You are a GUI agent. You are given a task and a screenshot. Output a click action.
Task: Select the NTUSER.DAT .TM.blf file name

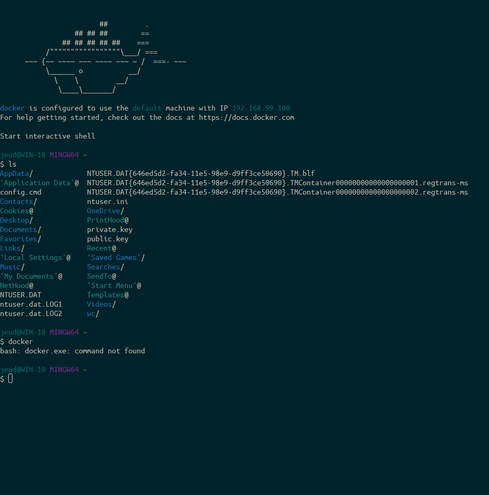[200, 174]
